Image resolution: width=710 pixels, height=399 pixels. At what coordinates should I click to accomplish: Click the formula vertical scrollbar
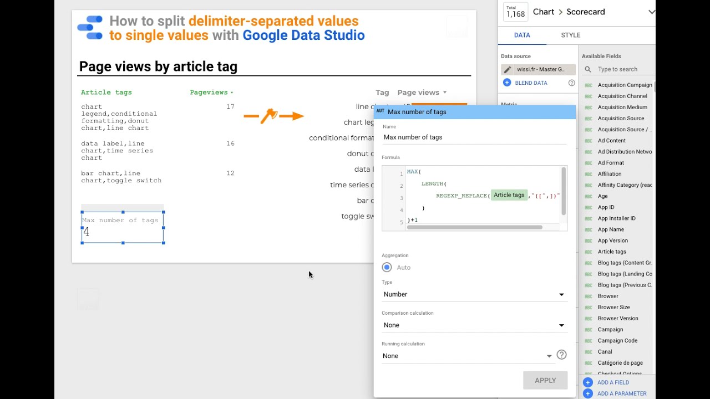564,191
